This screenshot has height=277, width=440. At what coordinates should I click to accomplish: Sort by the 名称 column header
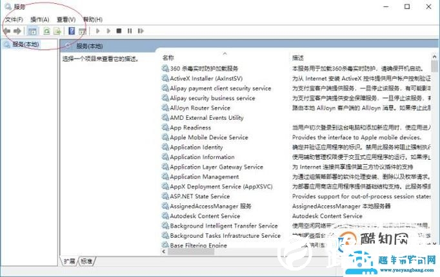[168, 58]
